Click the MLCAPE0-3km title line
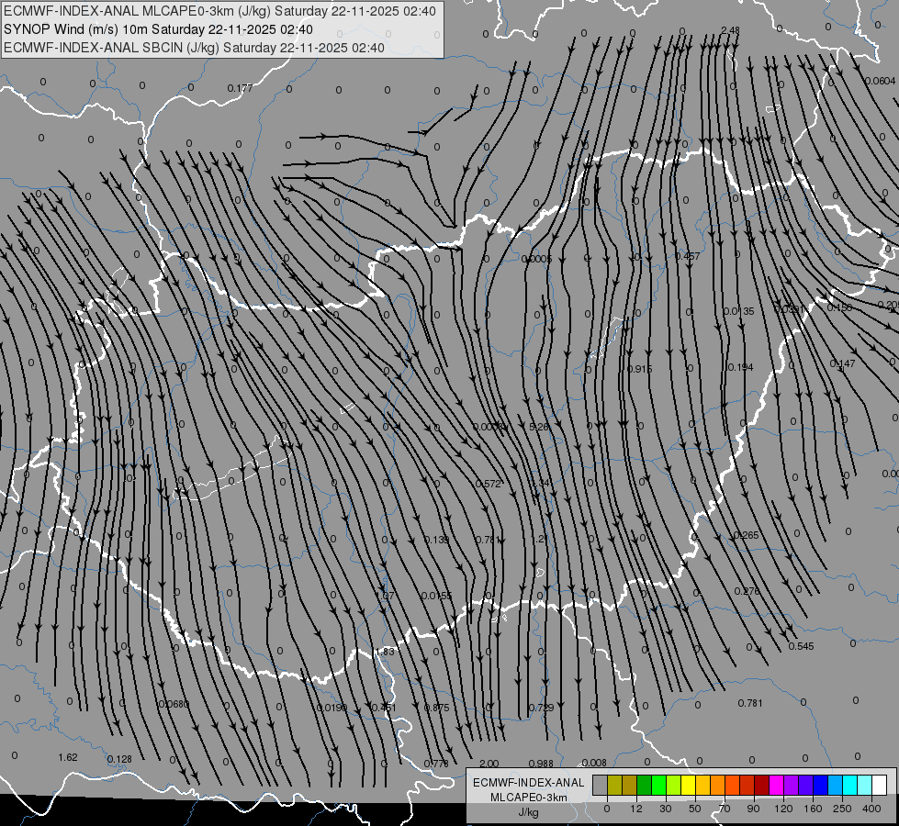 [x=219, y=11]
